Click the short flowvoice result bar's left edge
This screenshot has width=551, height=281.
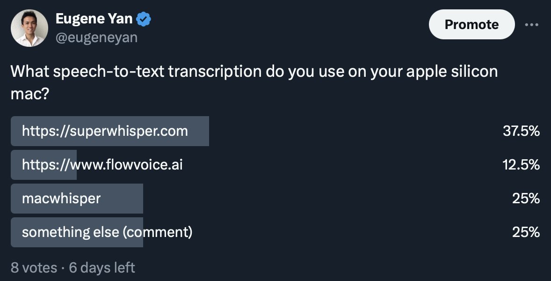pyautogui.click(x=14, y=165)
